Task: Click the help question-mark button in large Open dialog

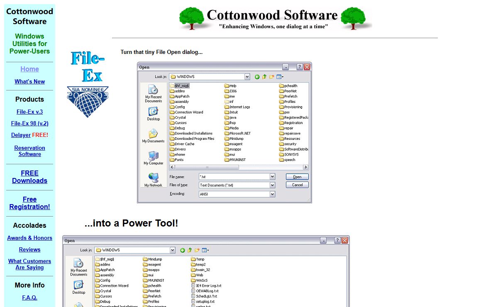Action: coord(337,240)
